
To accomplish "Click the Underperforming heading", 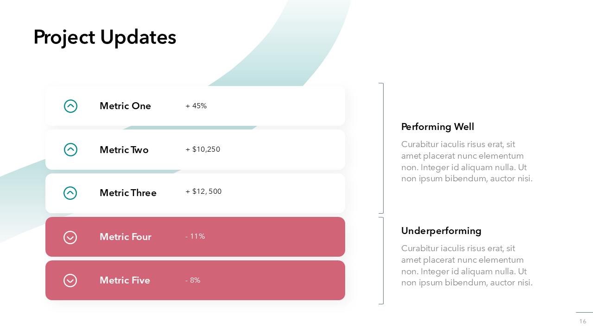I will pyautogui.click(x=441, y=231).
